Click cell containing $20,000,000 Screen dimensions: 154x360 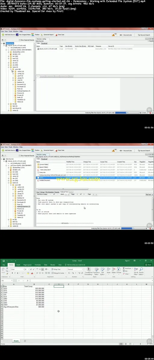click(34, 288)
